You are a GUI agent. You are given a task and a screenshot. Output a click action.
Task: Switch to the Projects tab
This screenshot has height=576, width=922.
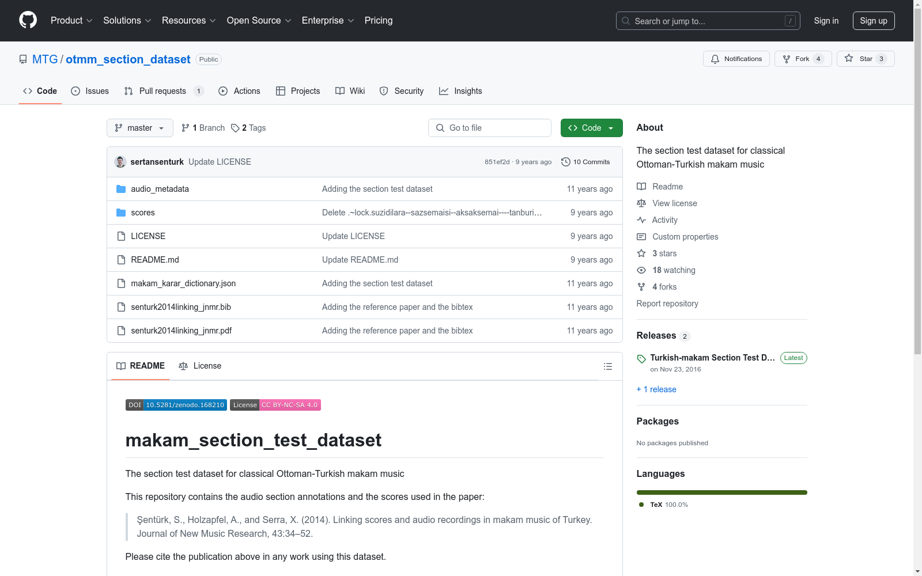coord(298,91)
